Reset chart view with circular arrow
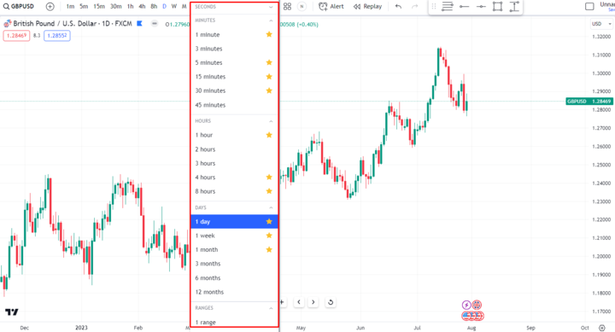The height and width of the screenshot is (332, 615). (x=331, y=302)
